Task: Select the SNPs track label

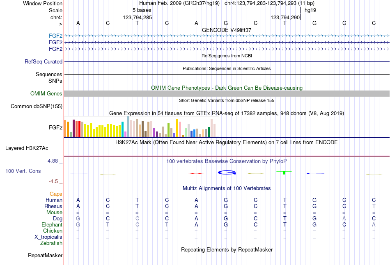Action: click(x=55, y=81)
